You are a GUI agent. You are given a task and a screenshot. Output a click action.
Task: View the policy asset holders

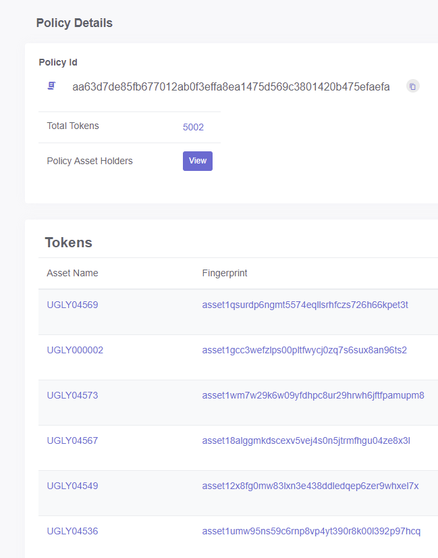point(197,161)
